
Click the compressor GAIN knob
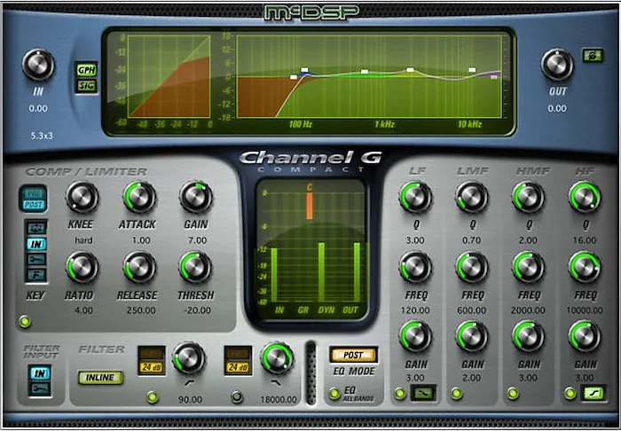click(x=196, y=197)
